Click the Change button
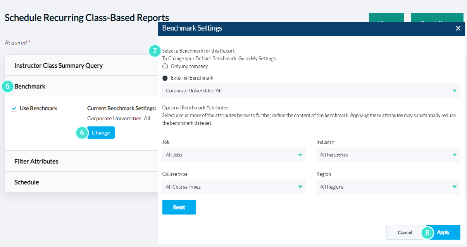467x247 pixels. pos(100,133)
